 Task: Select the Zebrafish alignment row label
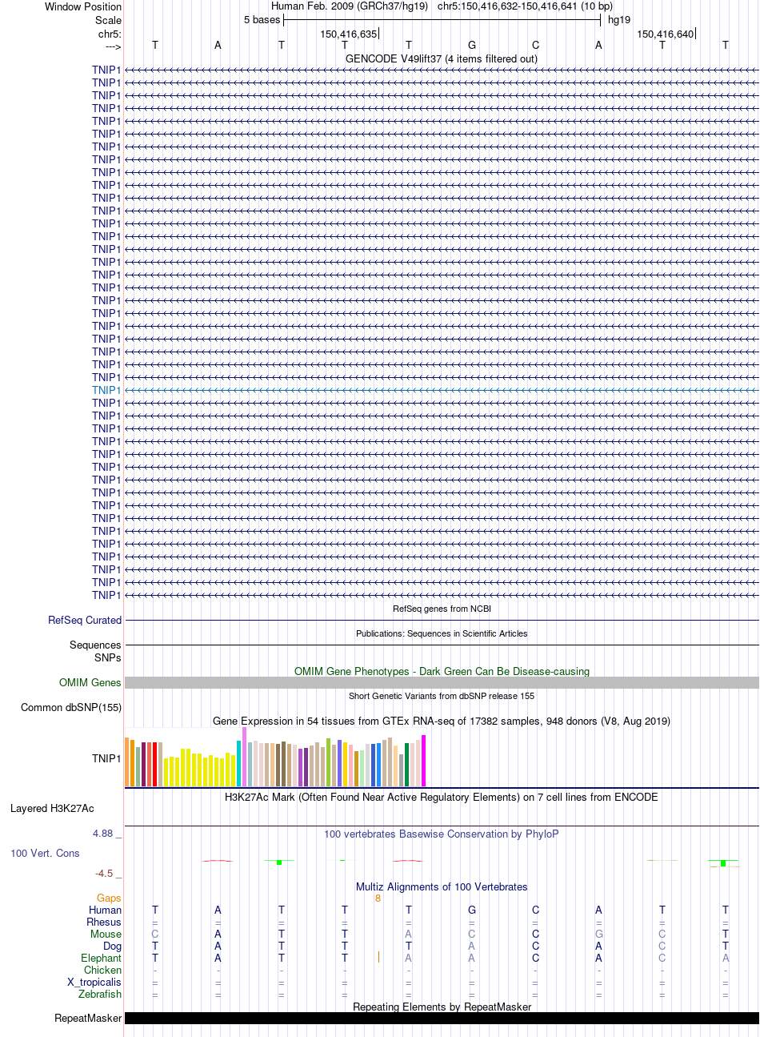[100, 995]
